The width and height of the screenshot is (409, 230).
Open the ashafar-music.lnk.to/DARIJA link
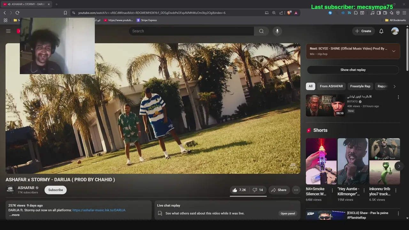click(99, 210)
